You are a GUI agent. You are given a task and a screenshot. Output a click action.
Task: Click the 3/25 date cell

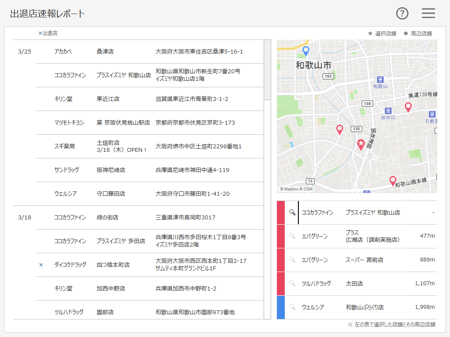(25, 52)
